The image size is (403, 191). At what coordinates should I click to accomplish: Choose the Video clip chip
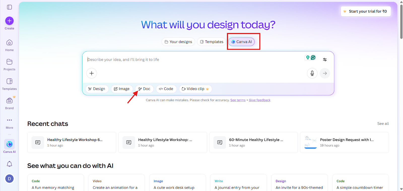pos(195,89)
